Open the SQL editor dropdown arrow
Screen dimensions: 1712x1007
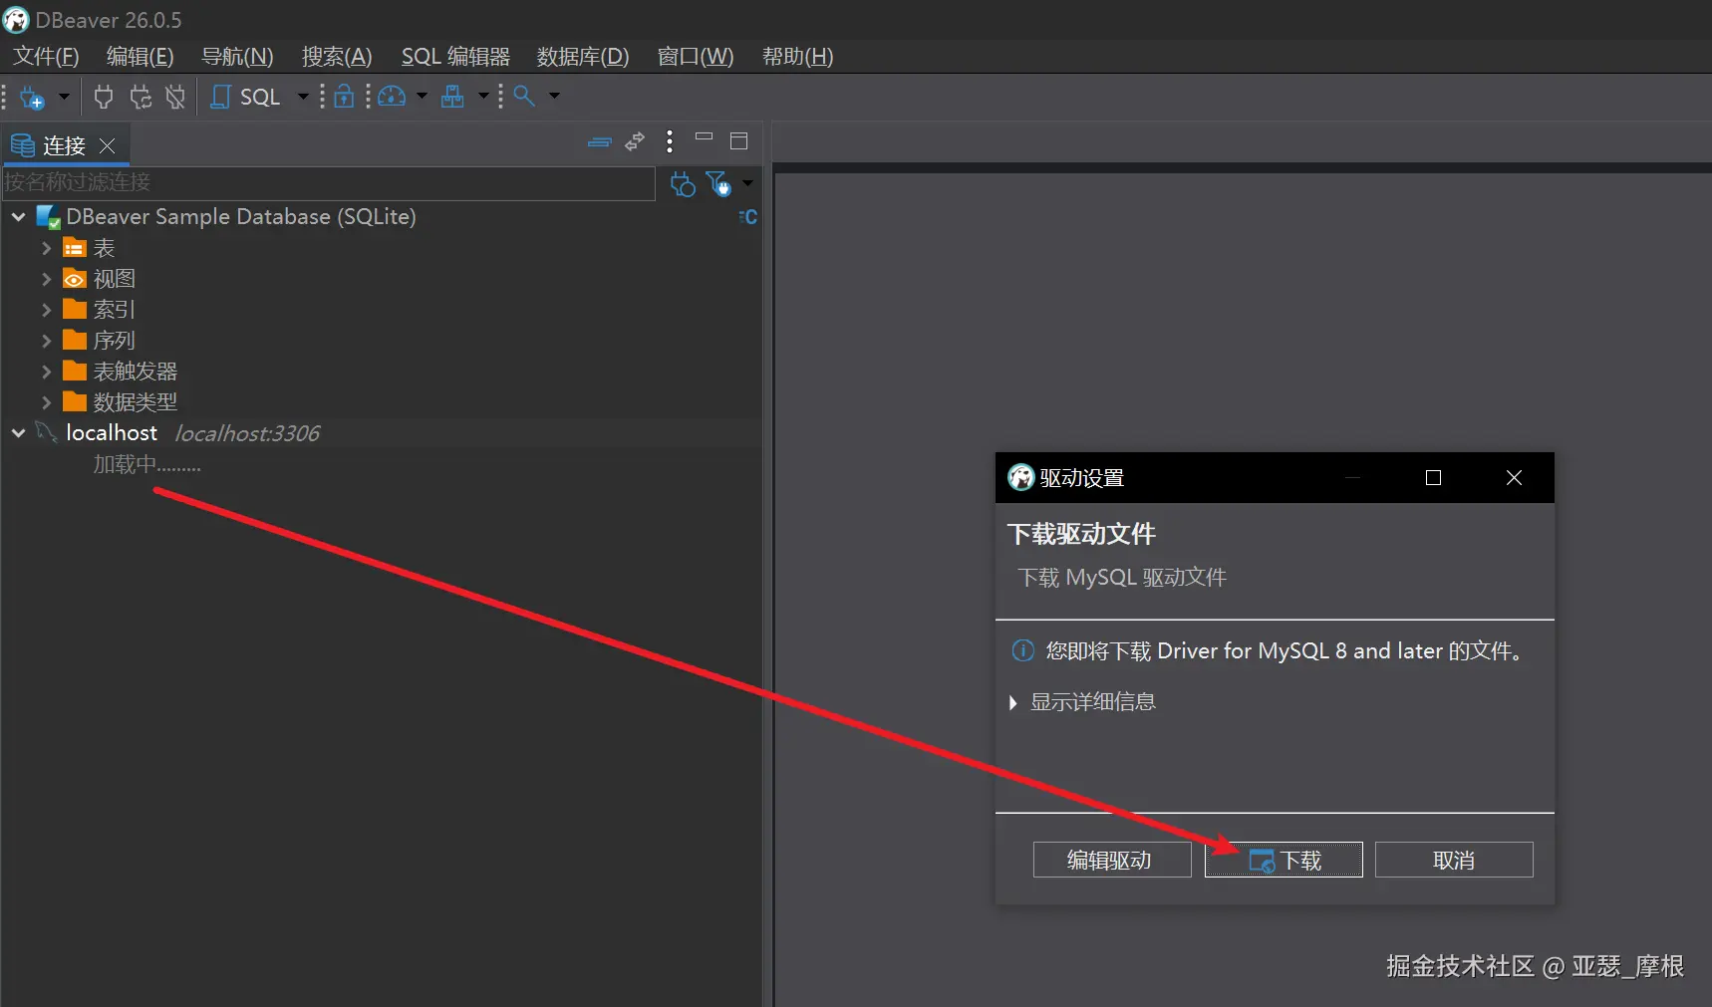[303, 97]
